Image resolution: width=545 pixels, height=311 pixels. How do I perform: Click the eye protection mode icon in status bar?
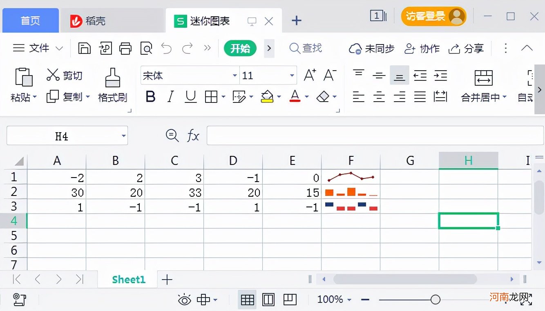(185, 300)
